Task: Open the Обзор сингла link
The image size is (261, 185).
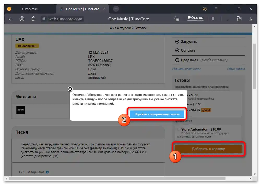Action: (x=236, y=69)
